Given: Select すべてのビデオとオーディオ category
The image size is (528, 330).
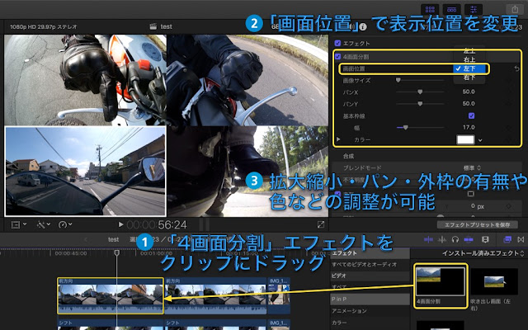Looking at the screenshot, I should pyautogui.click(x=370, y=265).
